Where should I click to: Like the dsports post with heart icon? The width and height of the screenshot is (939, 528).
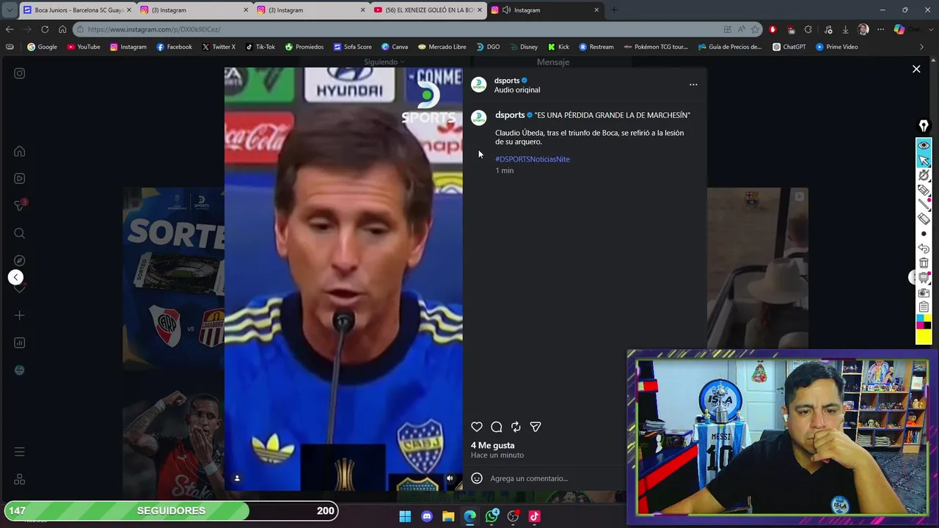tap(477, 427)
